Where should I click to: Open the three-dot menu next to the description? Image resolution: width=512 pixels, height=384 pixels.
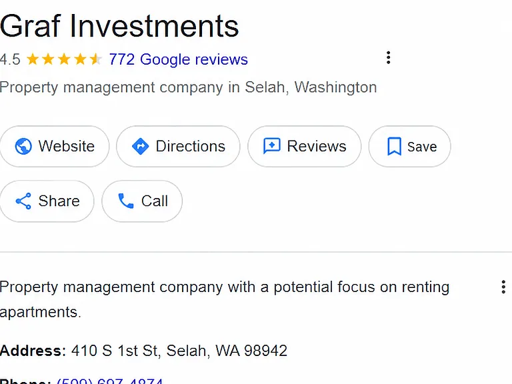(503, 287)
